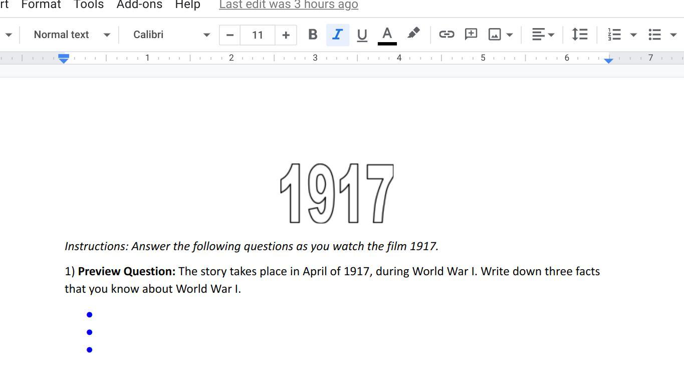Image resolution: width=684 pixels, height=385 pixels.
Task: Open line spacing options
Action: [x=580, y=35]
